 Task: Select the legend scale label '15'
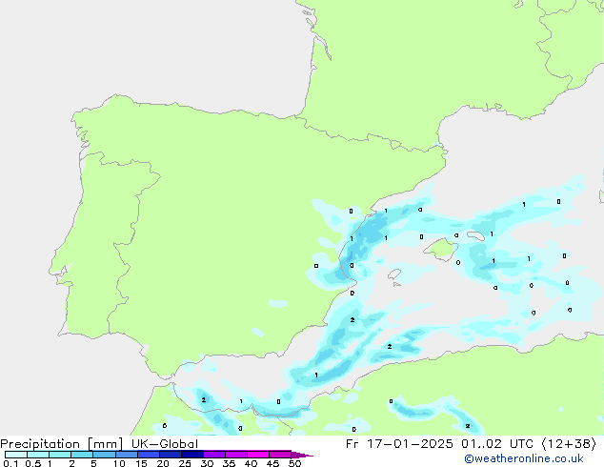141,463
